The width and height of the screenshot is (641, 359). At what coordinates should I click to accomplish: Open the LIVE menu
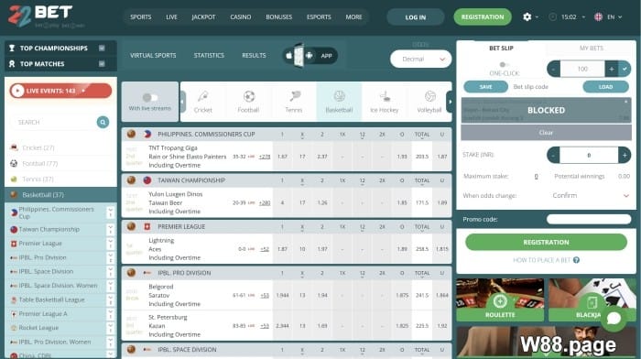point(172,17)
